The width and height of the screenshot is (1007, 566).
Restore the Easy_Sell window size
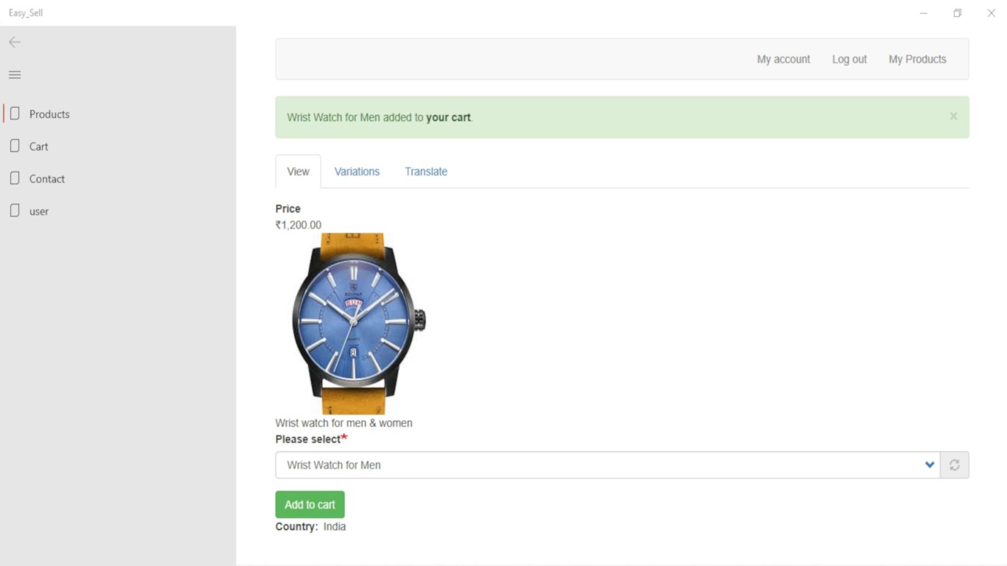coord(957,13)
